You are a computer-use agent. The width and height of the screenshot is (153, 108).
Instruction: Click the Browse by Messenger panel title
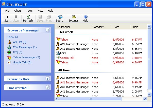point(23,30)
